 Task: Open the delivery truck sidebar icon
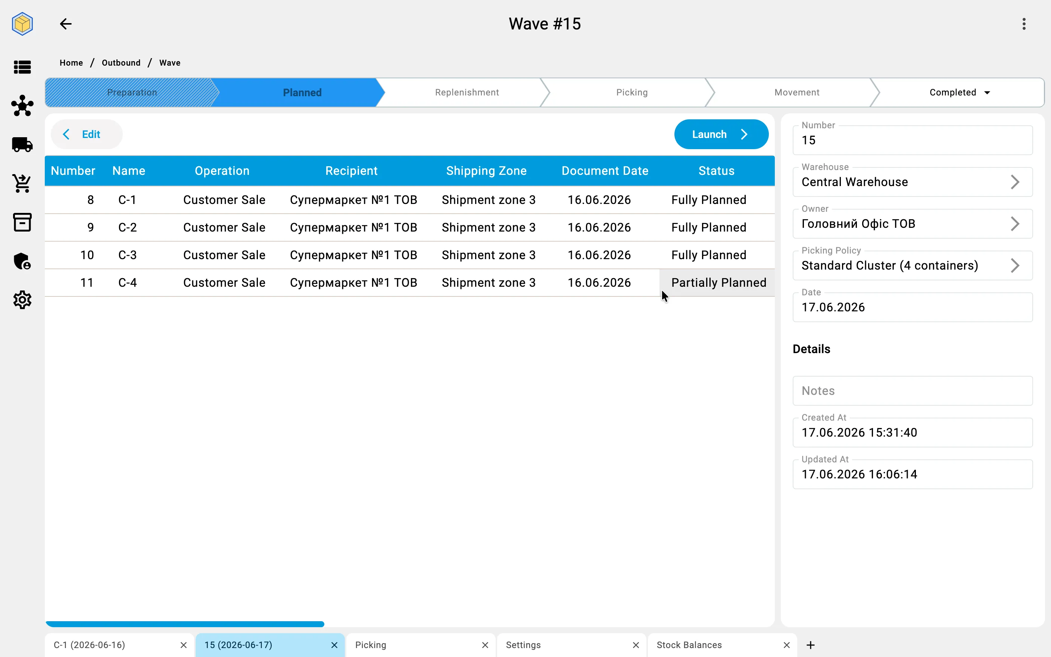coord(22,144)
